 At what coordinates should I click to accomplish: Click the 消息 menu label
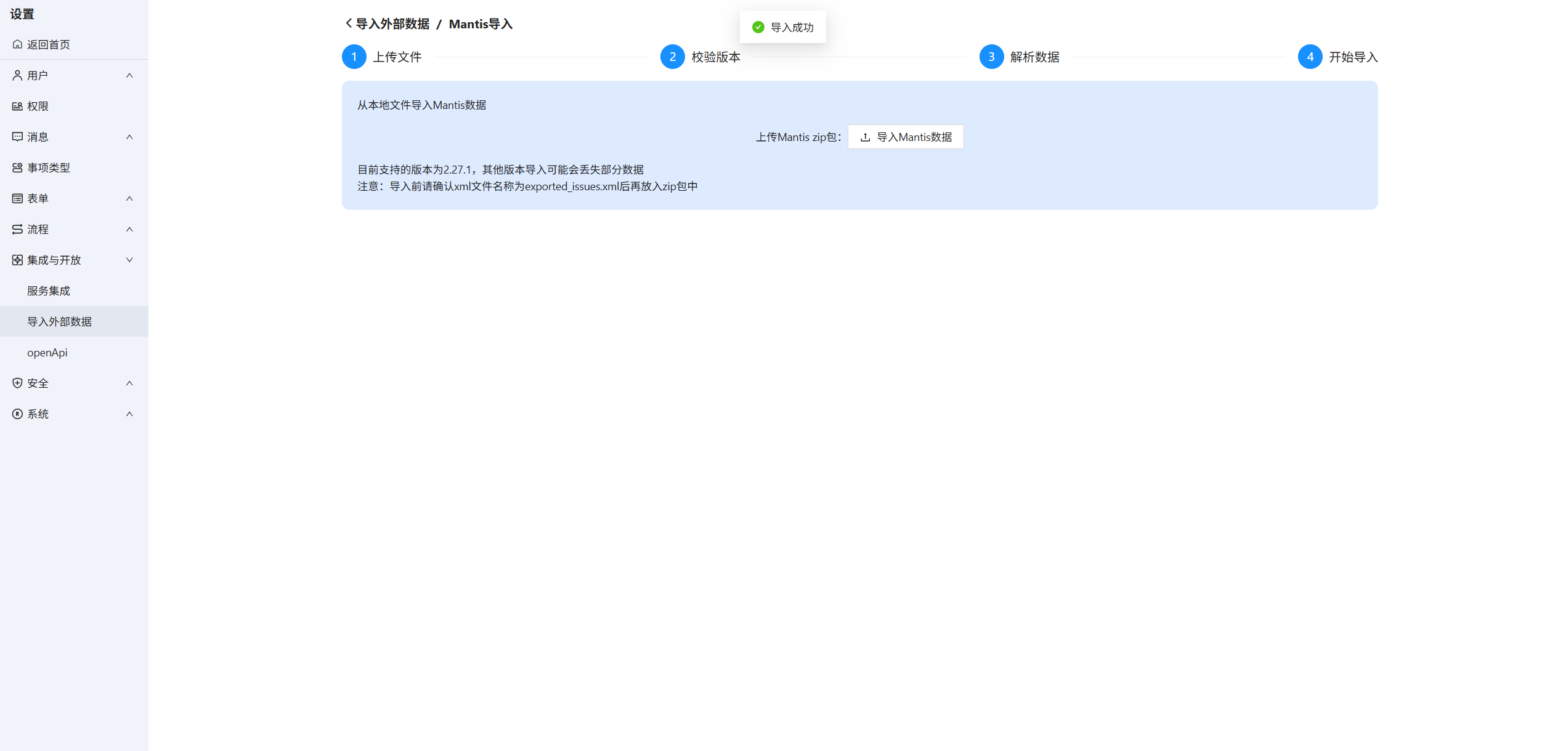38,137
